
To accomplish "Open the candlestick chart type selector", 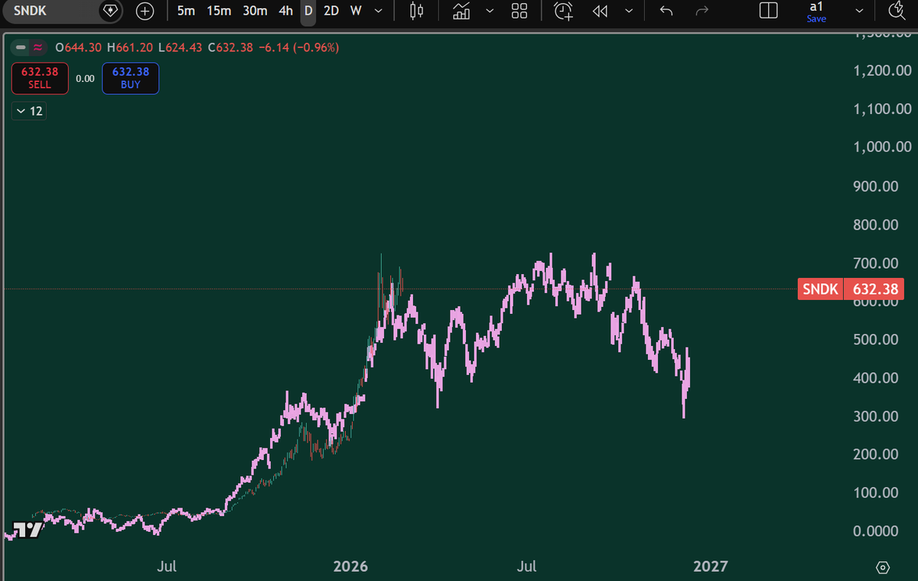I will click(416, 11).
